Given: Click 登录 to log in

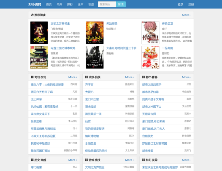Looking at the screenshot, I should pos(181,4).
